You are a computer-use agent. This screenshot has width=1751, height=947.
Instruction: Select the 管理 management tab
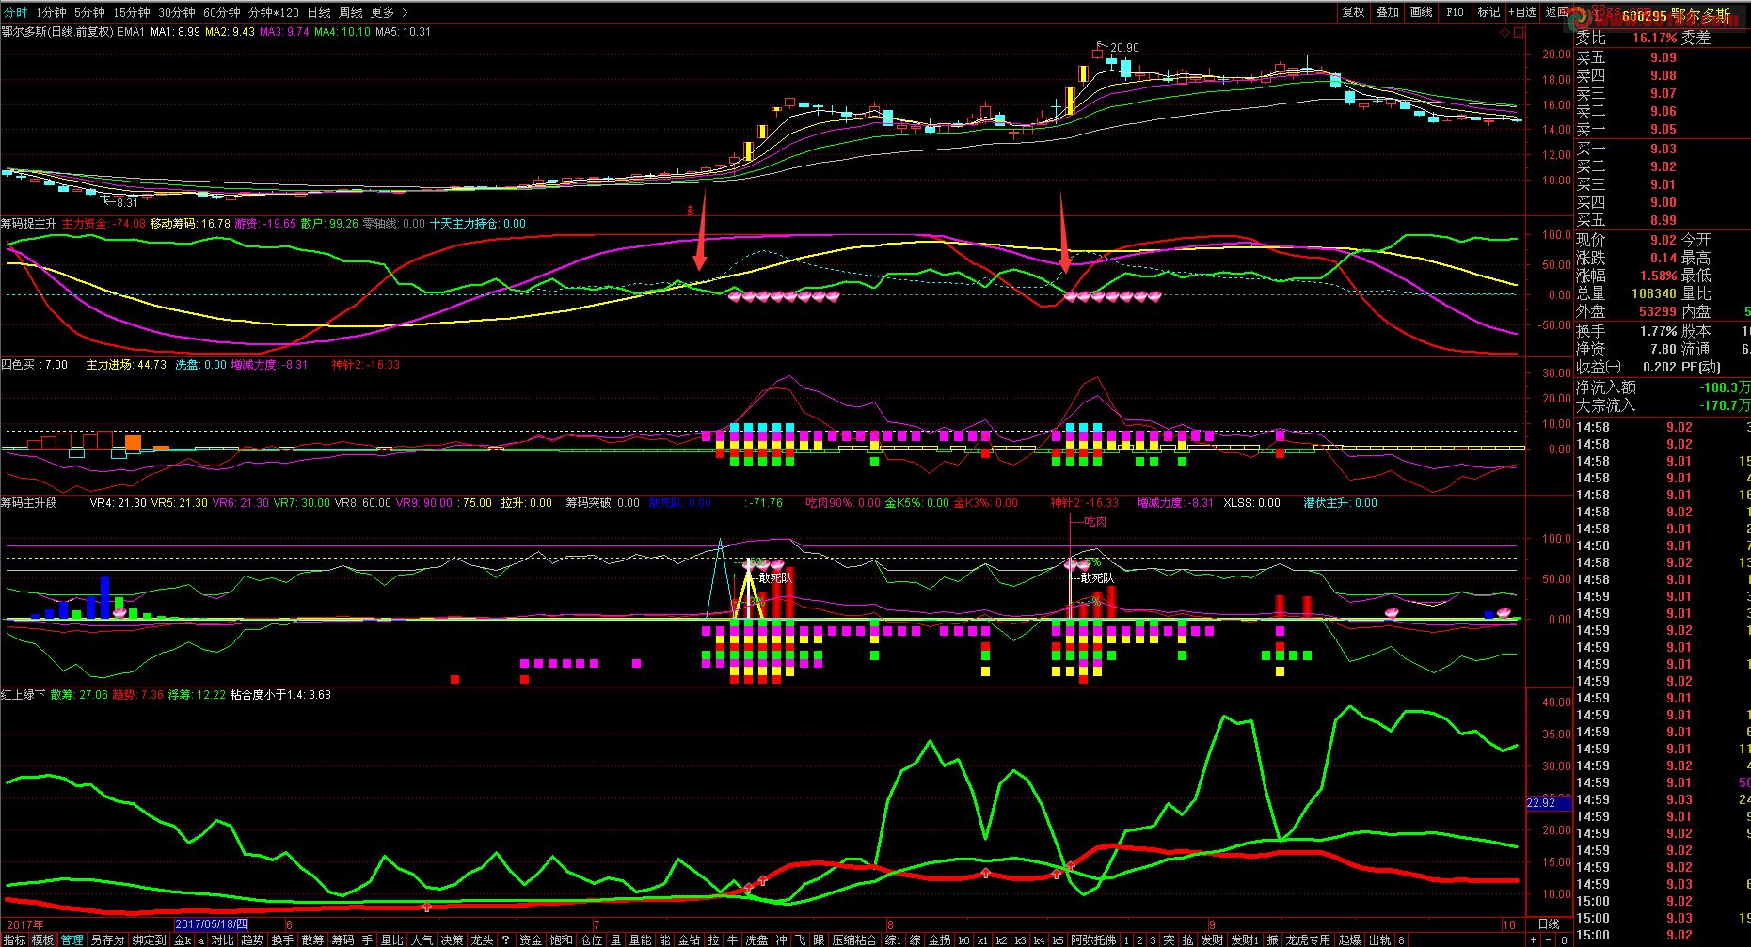72,939
